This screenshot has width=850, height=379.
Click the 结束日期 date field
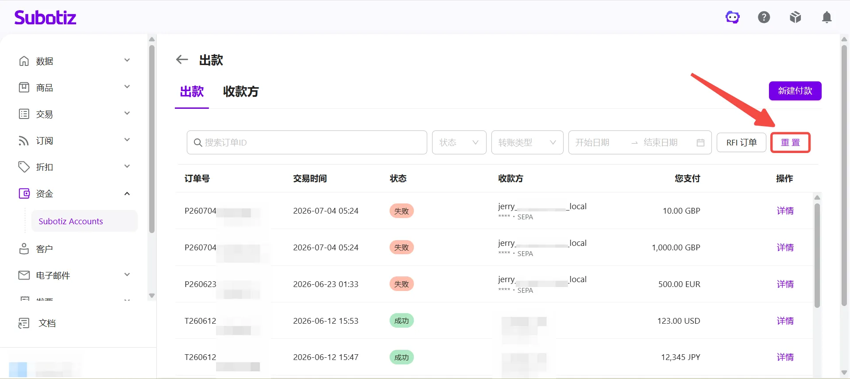click(x=661, y=142)
